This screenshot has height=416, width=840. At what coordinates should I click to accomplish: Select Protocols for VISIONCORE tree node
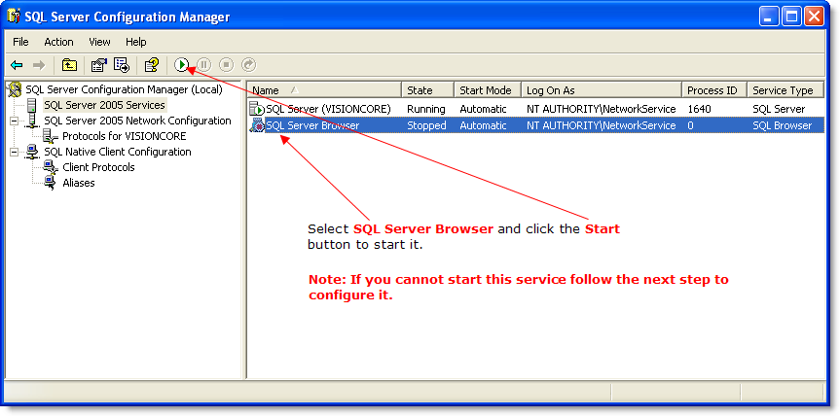tap(125, 136)
